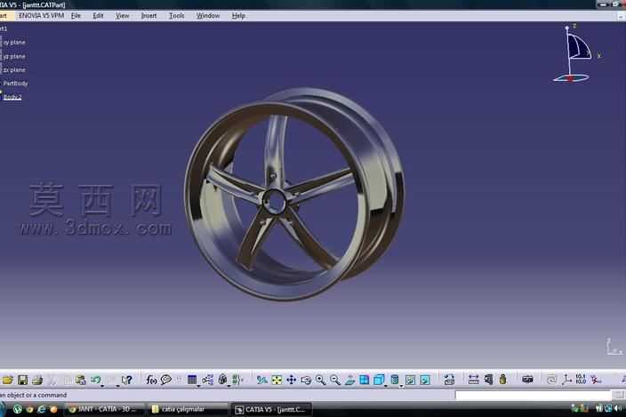Expand the View Mode flyout arrow
The width and height of the screenshot is (626, 417).
401,386
